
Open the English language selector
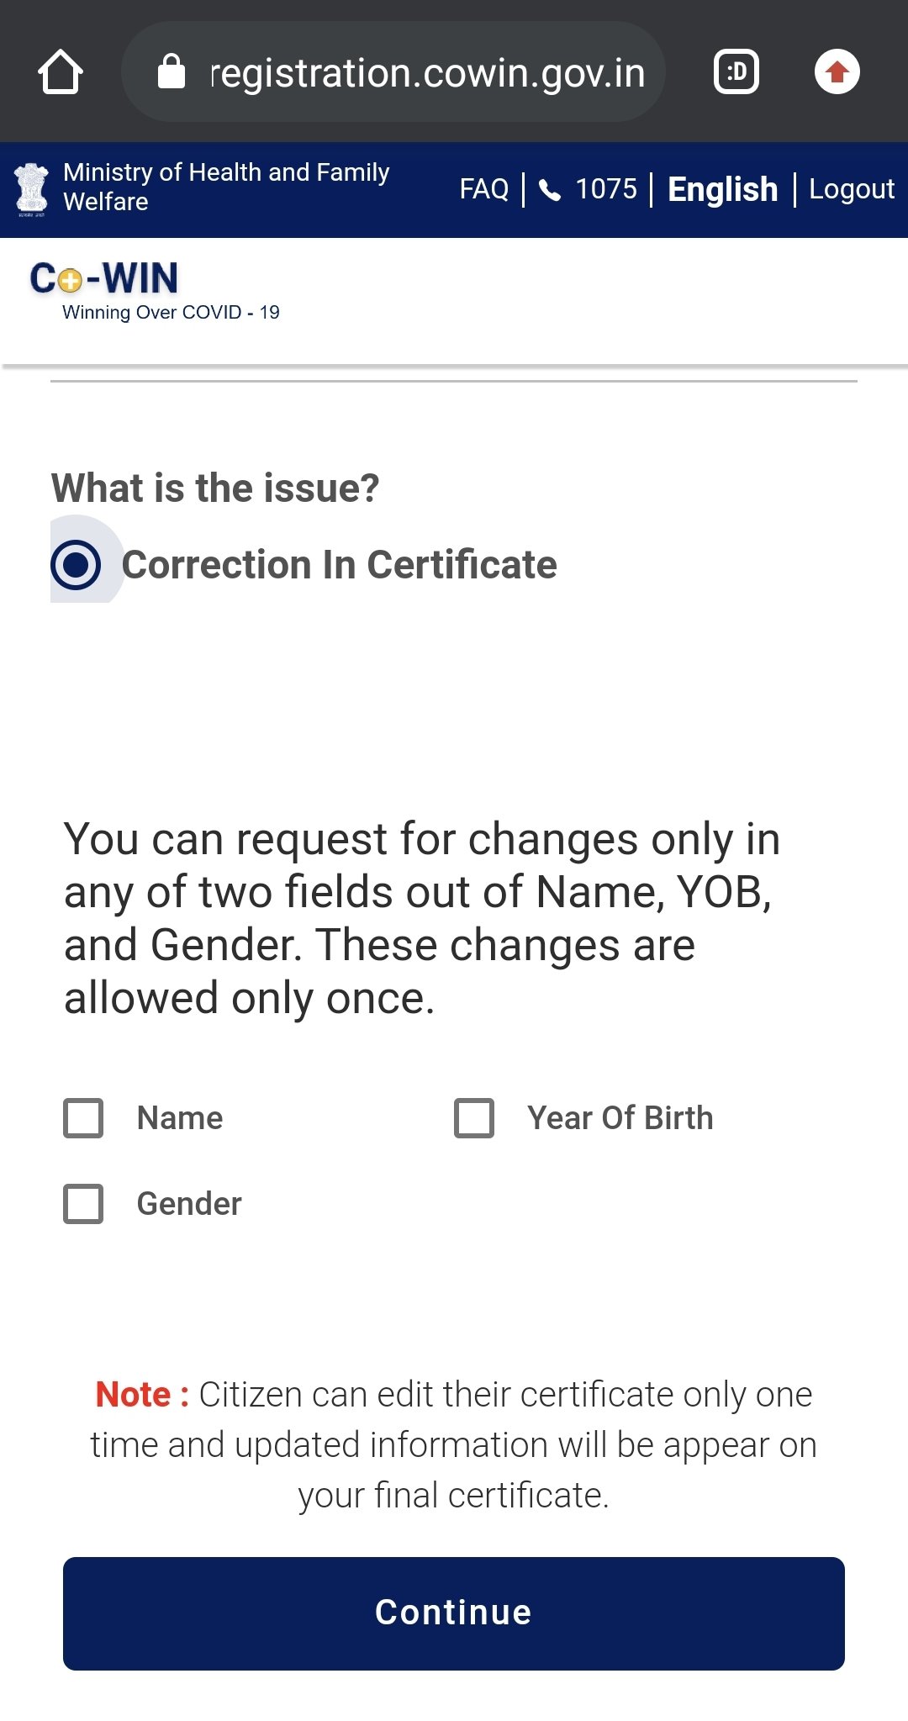722,189
